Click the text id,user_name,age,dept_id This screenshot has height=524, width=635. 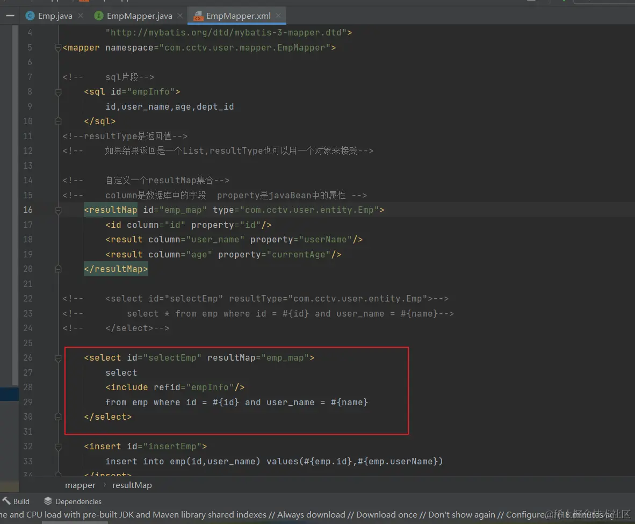170,107
